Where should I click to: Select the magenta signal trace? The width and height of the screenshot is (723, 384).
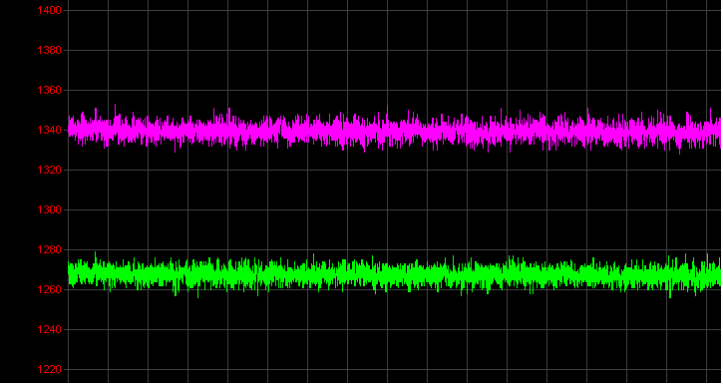(x=395, y=130)
